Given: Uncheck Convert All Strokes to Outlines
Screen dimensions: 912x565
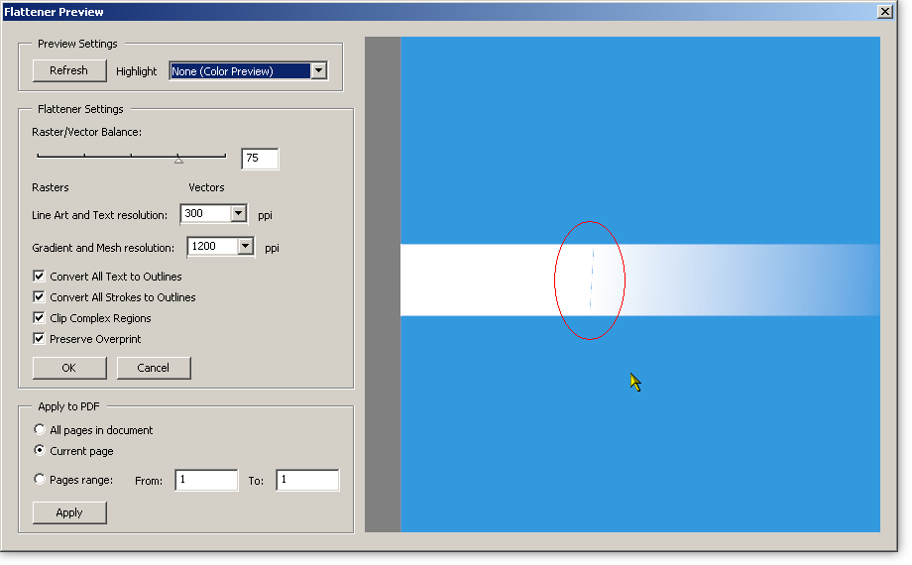Looking at the screenshot, I should click(39, 297).
